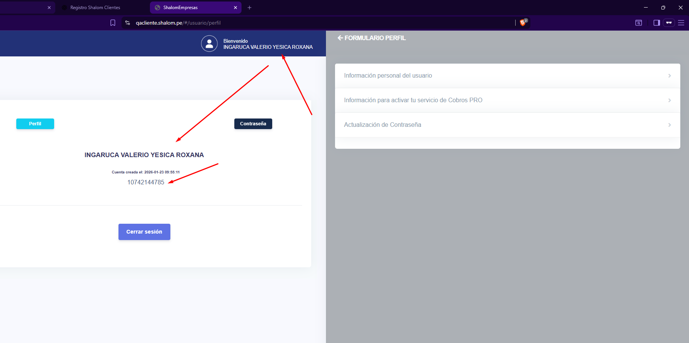
Task: Expand the Cobros PRO service information row
Action: [507, 100]
